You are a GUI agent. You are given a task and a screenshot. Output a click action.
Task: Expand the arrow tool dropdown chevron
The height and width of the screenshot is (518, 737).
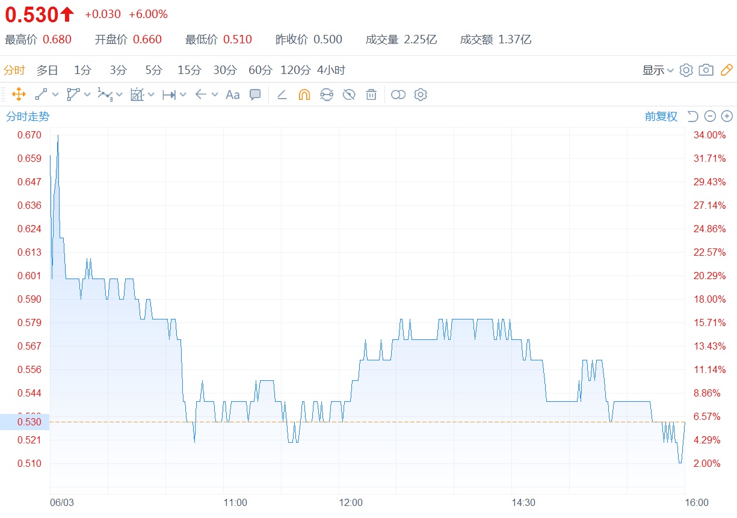point(215,94)
